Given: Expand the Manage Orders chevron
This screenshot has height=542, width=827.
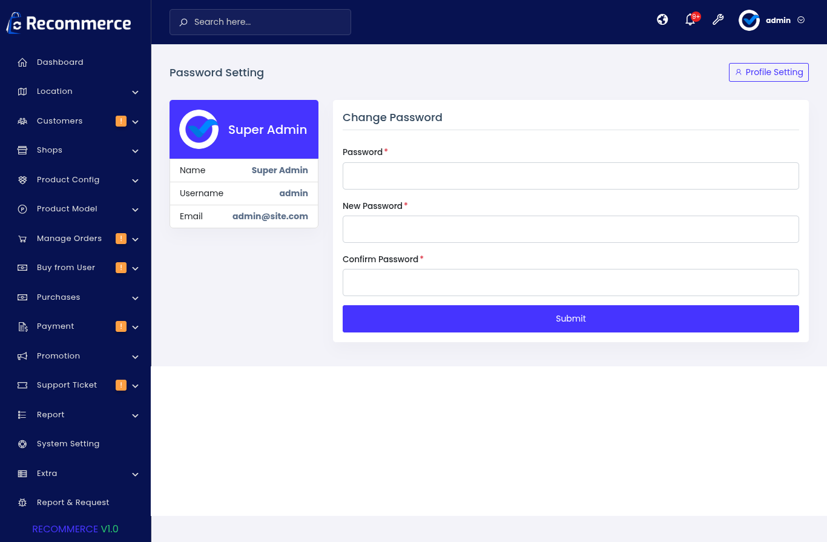Looking at the screenshot, I should pos(136,239).
